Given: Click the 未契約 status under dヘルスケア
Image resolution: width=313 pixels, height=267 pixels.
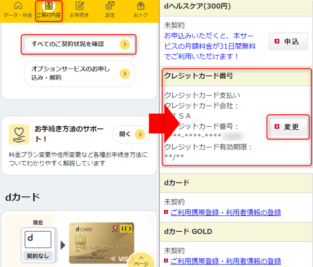Looking at the screenshot, I should tap(174, 25).
